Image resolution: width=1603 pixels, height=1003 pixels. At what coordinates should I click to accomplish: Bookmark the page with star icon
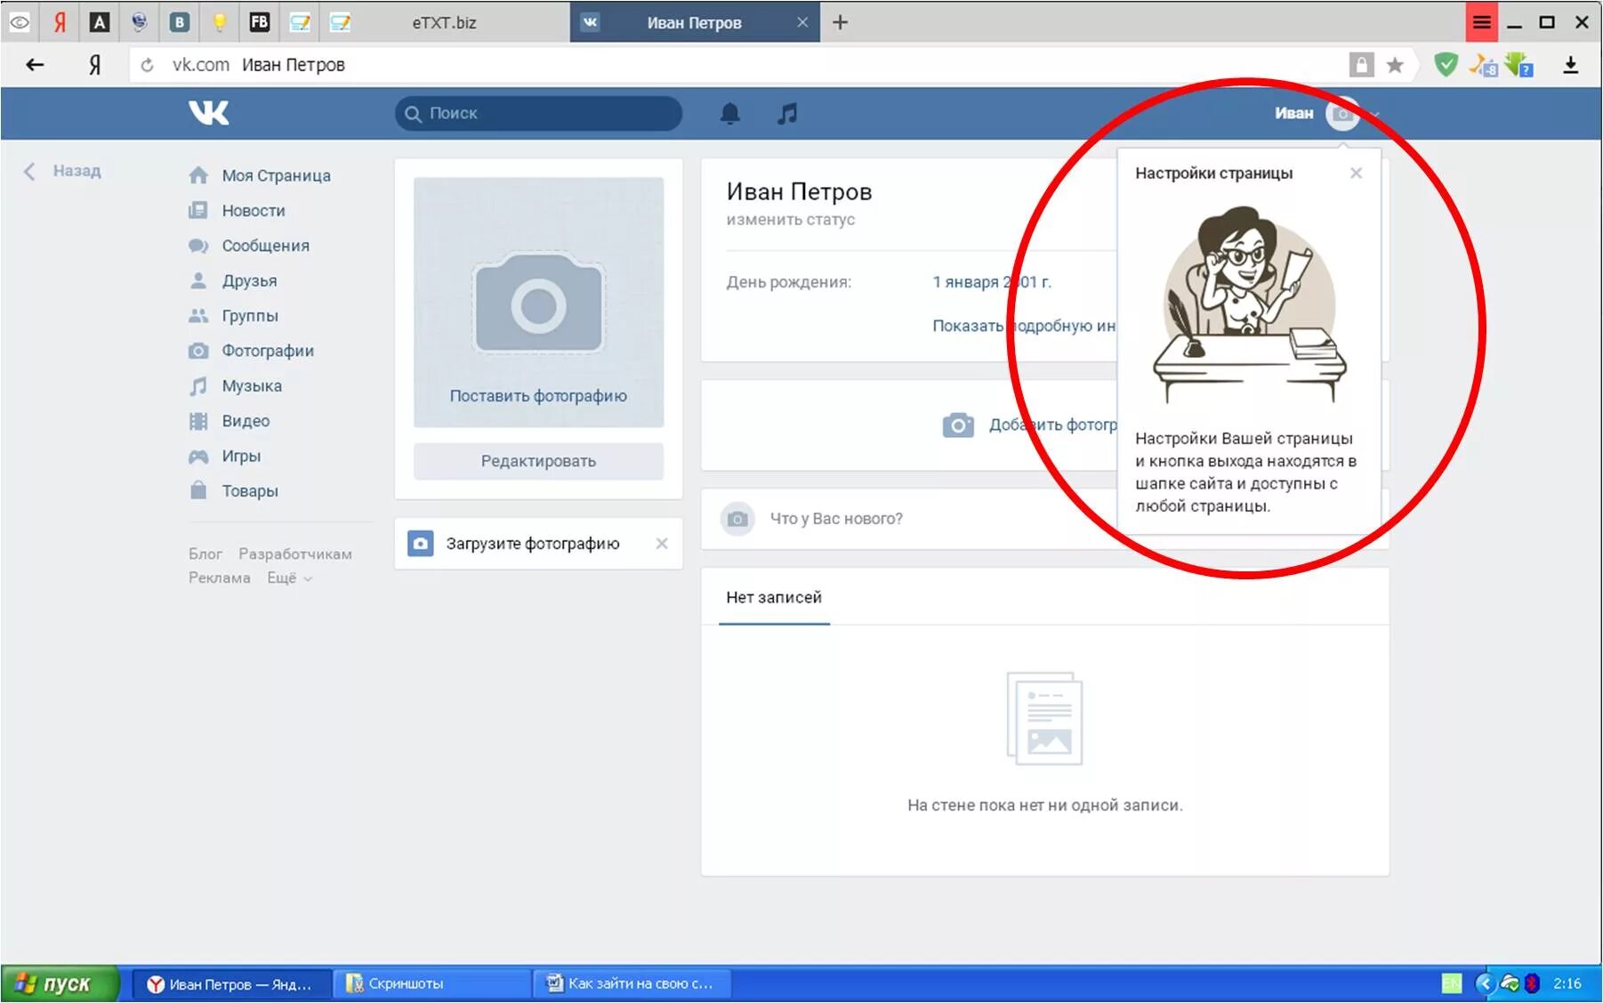(1395, 65)
